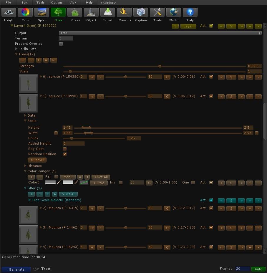
Task: Adjust the Strength slider handle
Action: click(160, 66)
